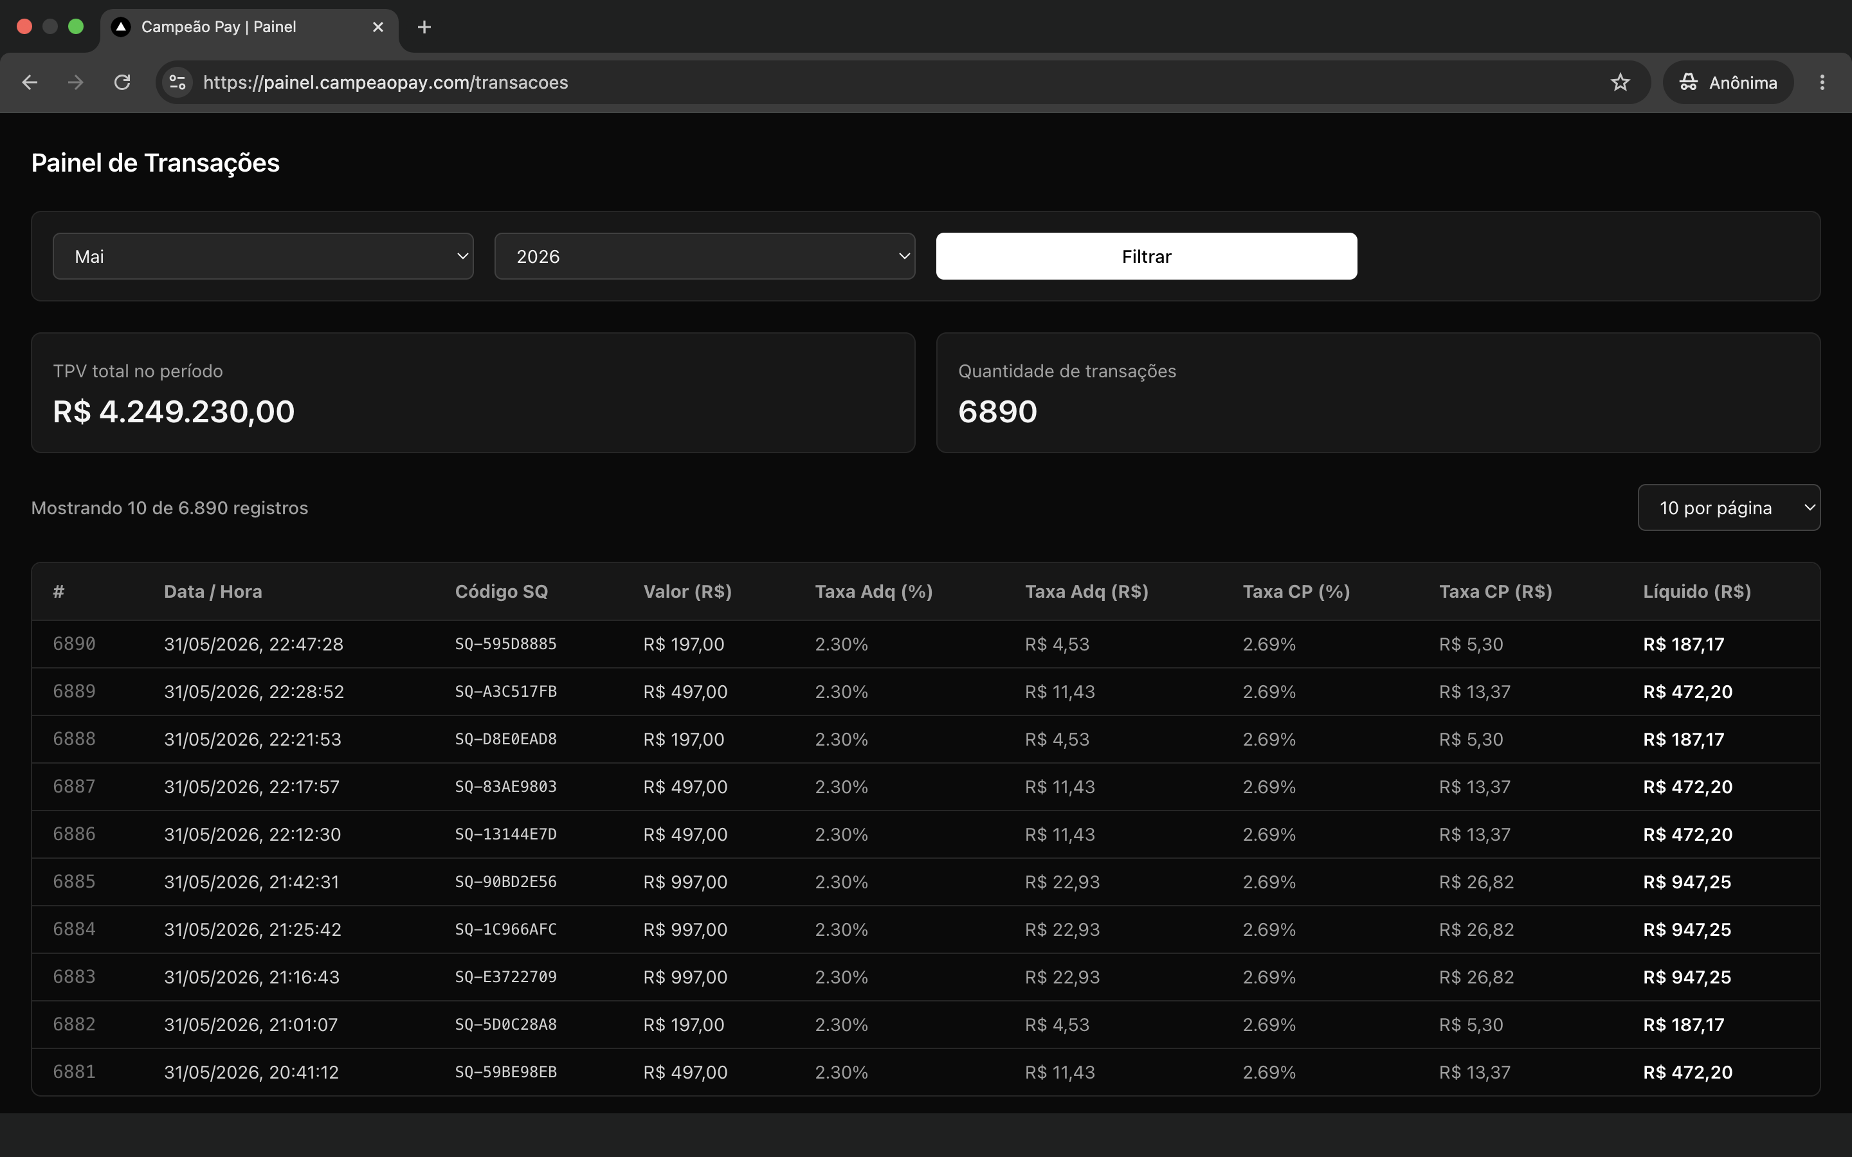Click the transaction count 6890 in the summary card
This screenshot has height=1157, width=1852.
[x=997, y=411]
